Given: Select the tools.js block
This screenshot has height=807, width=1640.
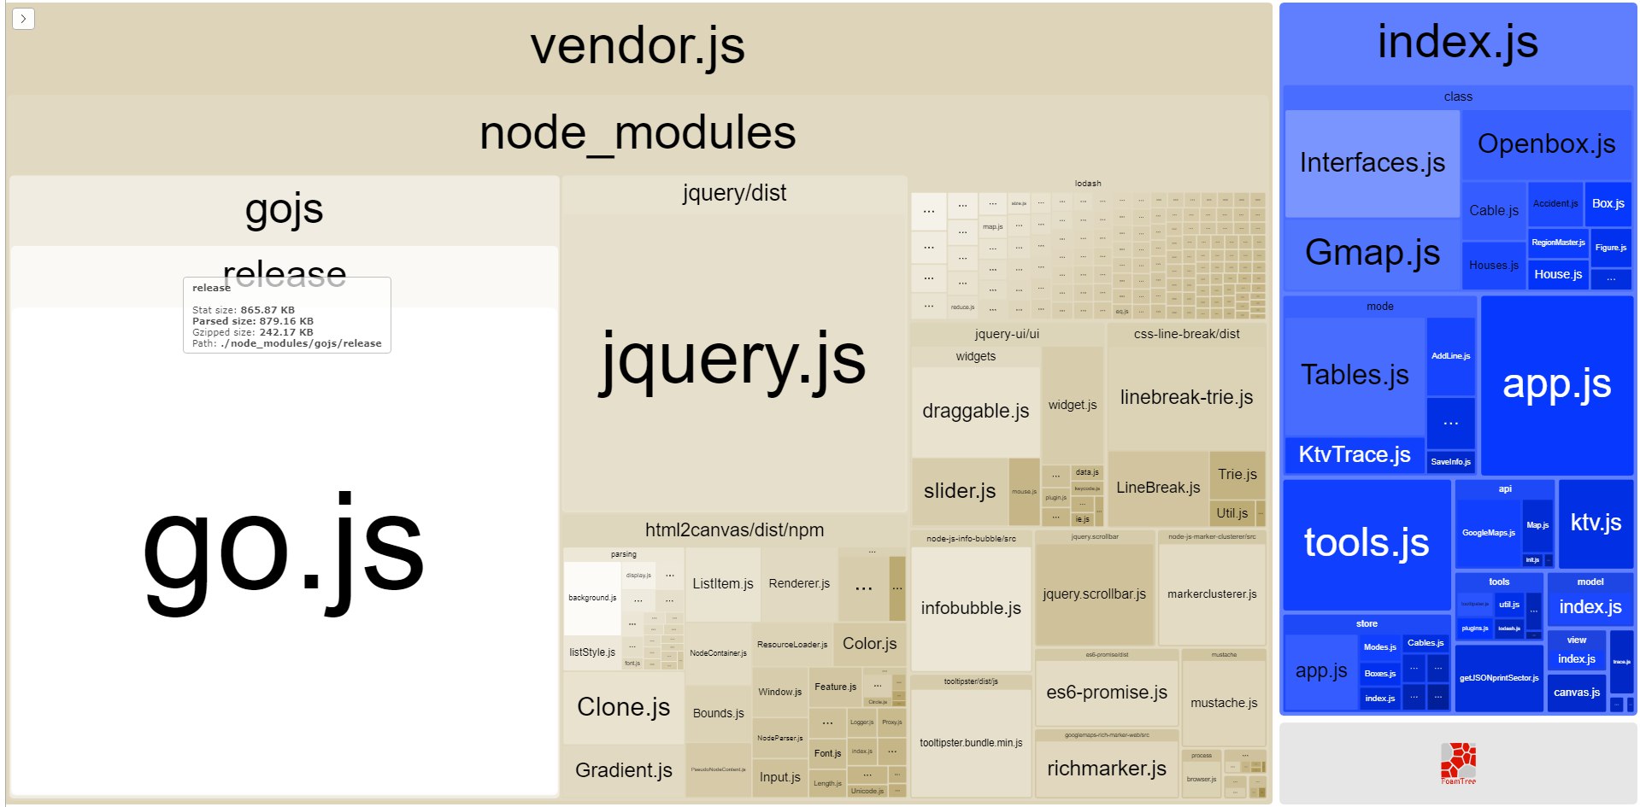Looking at the screenshot, I should (1367, 543).
